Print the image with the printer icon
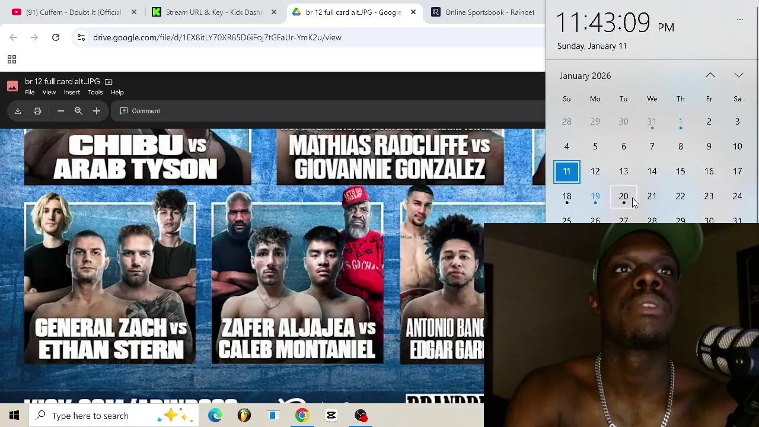Viewport: 759px width, 427px height. tap(37, 111)
